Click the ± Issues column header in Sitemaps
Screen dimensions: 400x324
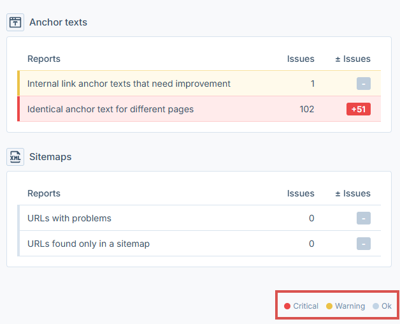click(353, 193)
